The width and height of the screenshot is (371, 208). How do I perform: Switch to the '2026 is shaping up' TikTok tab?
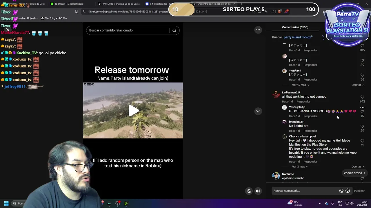tap(119, 4)
